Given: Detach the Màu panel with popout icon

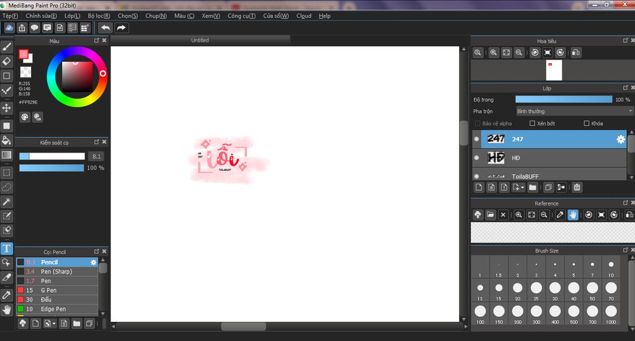Looking at the screenshot, I should click(96, 40).
